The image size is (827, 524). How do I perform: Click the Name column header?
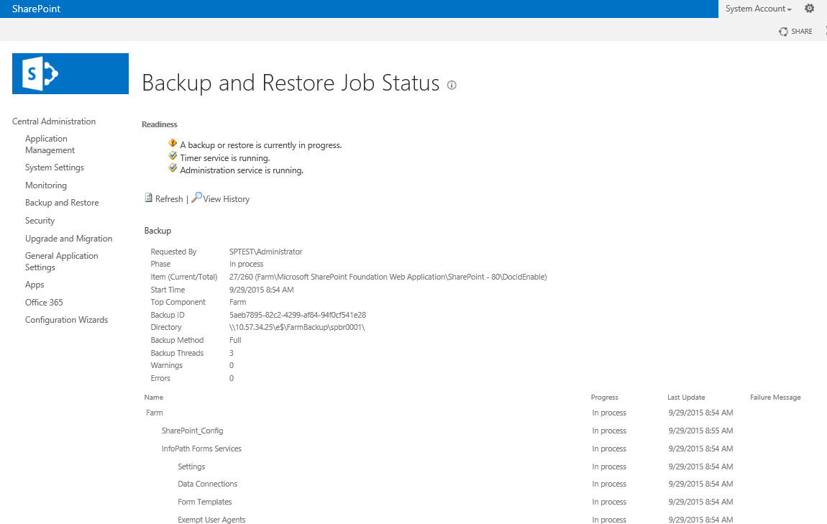[x=153, y=397]
